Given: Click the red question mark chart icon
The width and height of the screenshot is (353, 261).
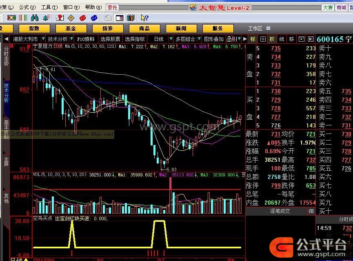Looking at the screenshot, I should pyautogui.click(x=60, y=18).
